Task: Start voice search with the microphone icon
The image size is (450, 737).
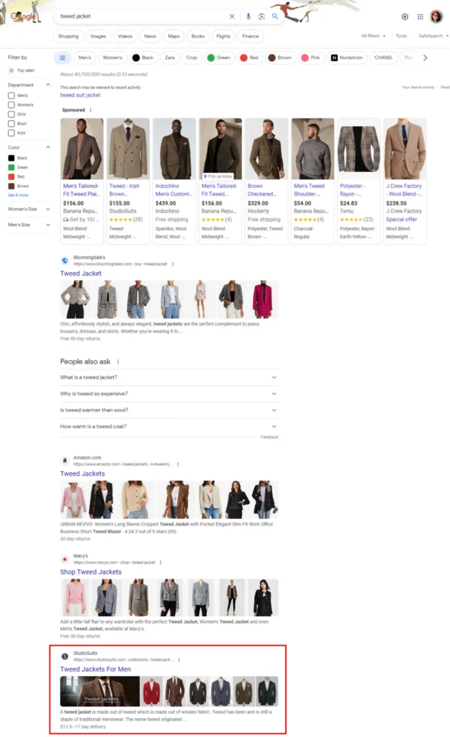Action: [248, 17]
